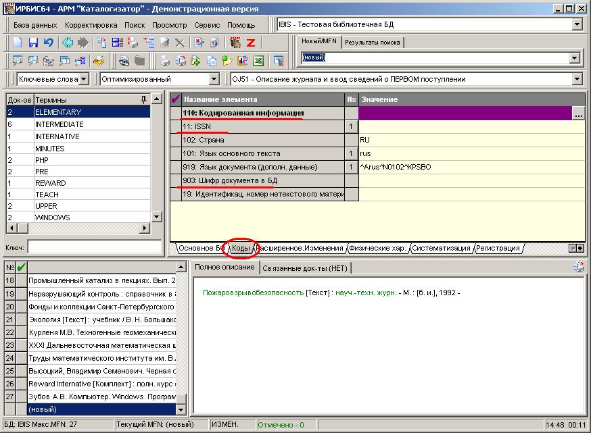Click the ellipsis button in field 110 row
Viewport: 591px width, 433px height.
[578, 113]
